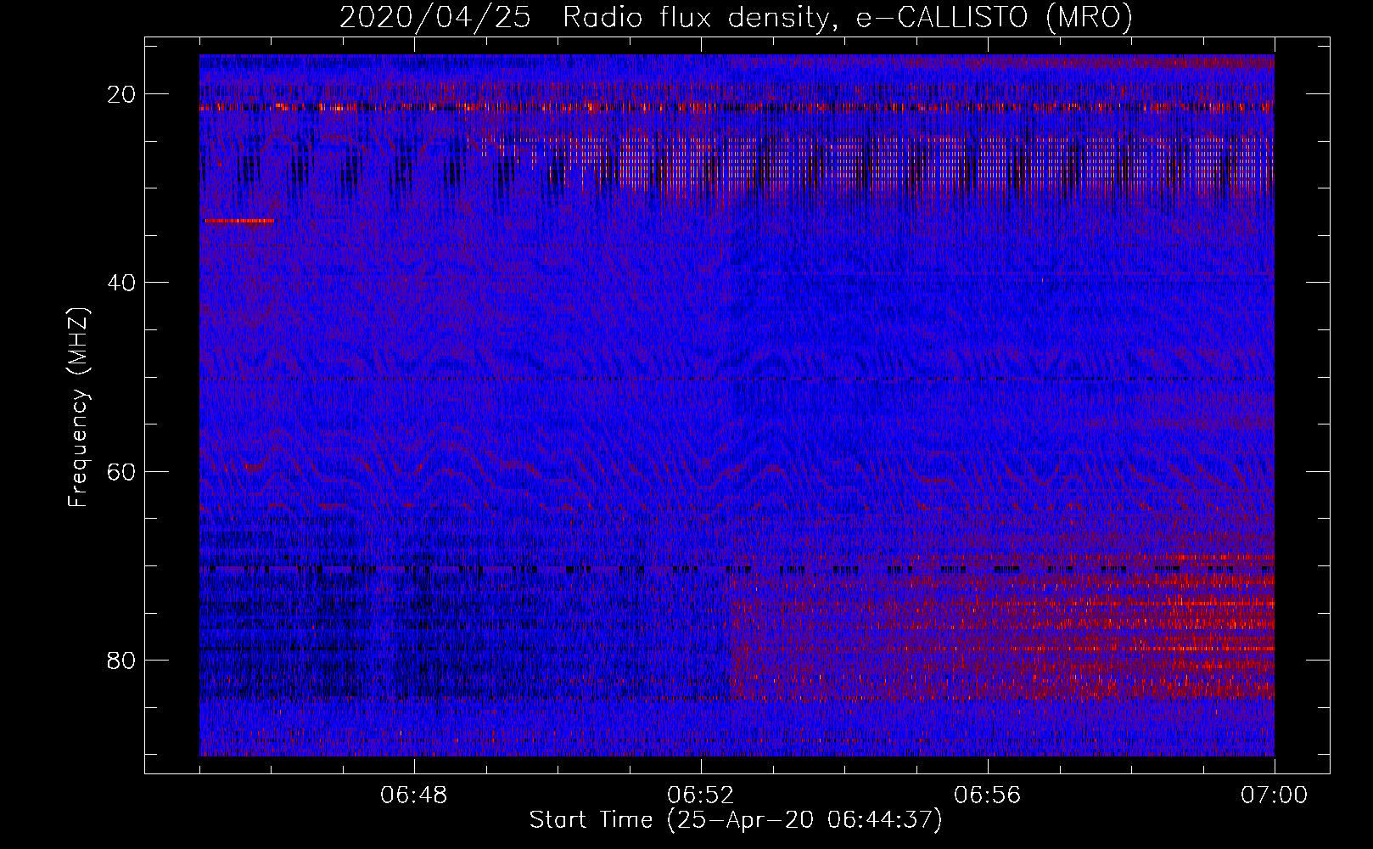Click the '06:48' time tick label
Viewport: 1373px width, 849px height.
coord(414,796)
